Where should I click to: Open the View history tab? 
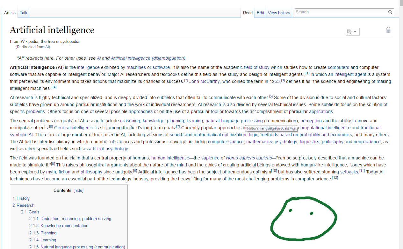click(279, 13)
